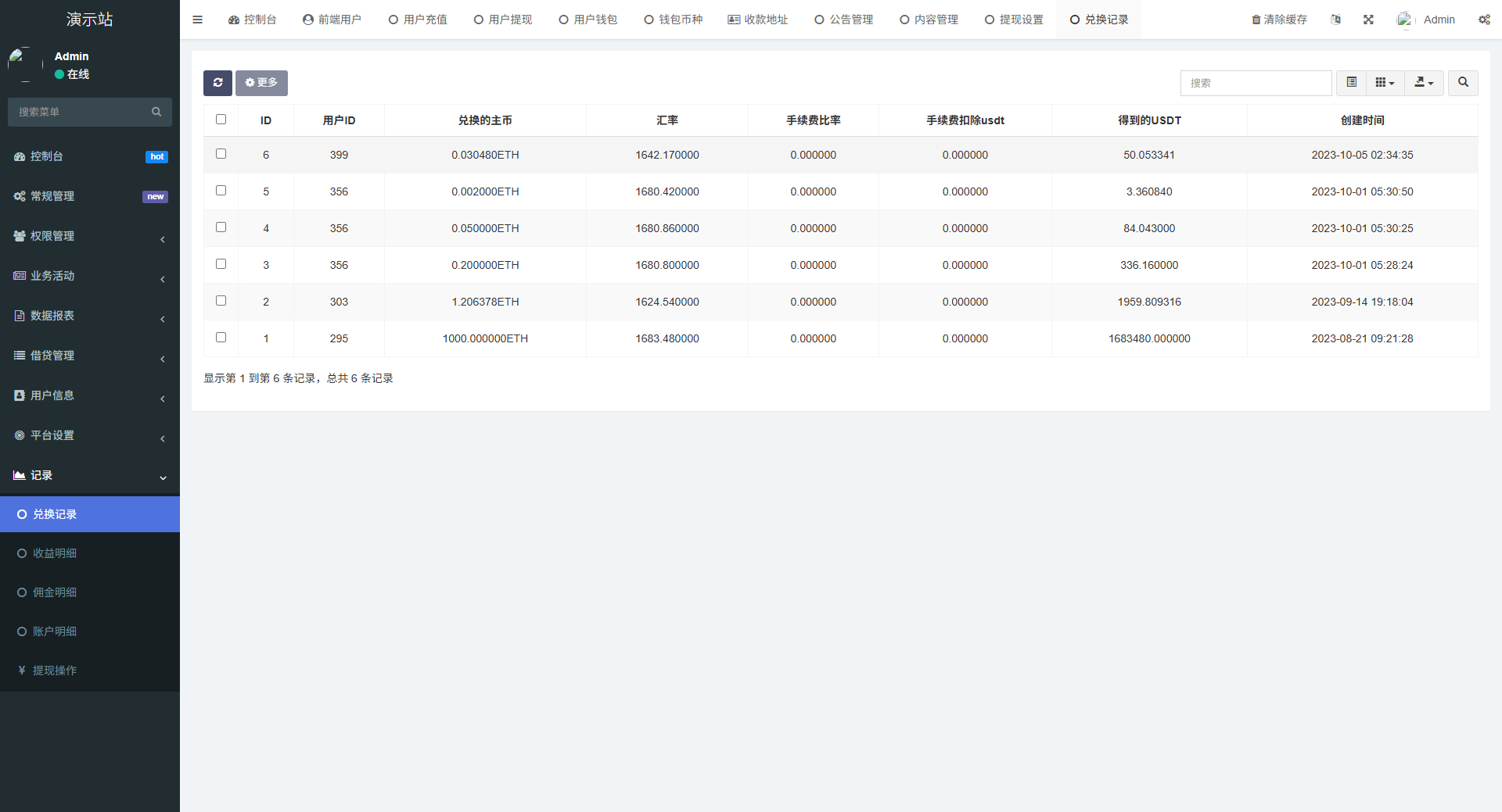Toggle the select-all checkbox in table header
Image resolution: width=1502 pixels, height=812 pixels.
(x=221, y=119)
